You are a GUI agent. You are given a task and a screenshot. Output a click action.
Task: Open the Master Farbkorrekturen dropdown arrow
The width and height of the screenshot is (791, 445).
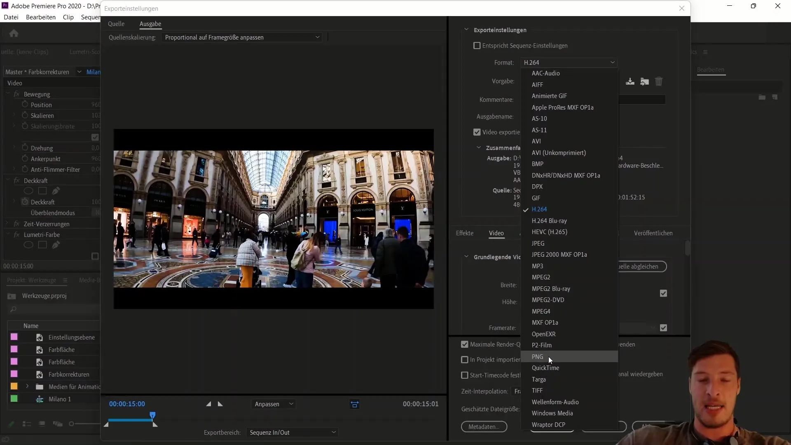[x=79, y=72]
